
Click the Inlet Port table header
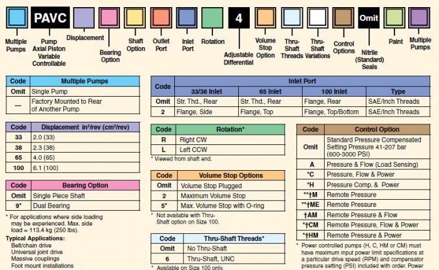pos(302,81)
